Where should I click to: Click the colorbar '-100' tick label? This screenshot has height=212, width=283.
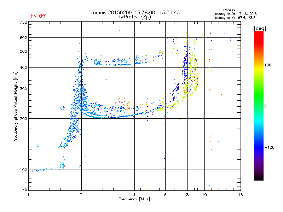[269, 147]
